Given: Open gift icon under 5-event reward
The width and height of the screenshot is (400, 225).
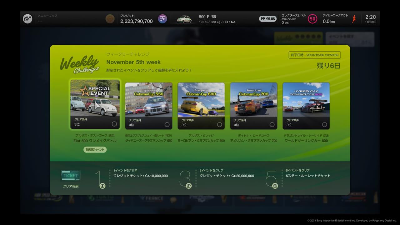Looking at the screenshot, I should coord(275,186).
